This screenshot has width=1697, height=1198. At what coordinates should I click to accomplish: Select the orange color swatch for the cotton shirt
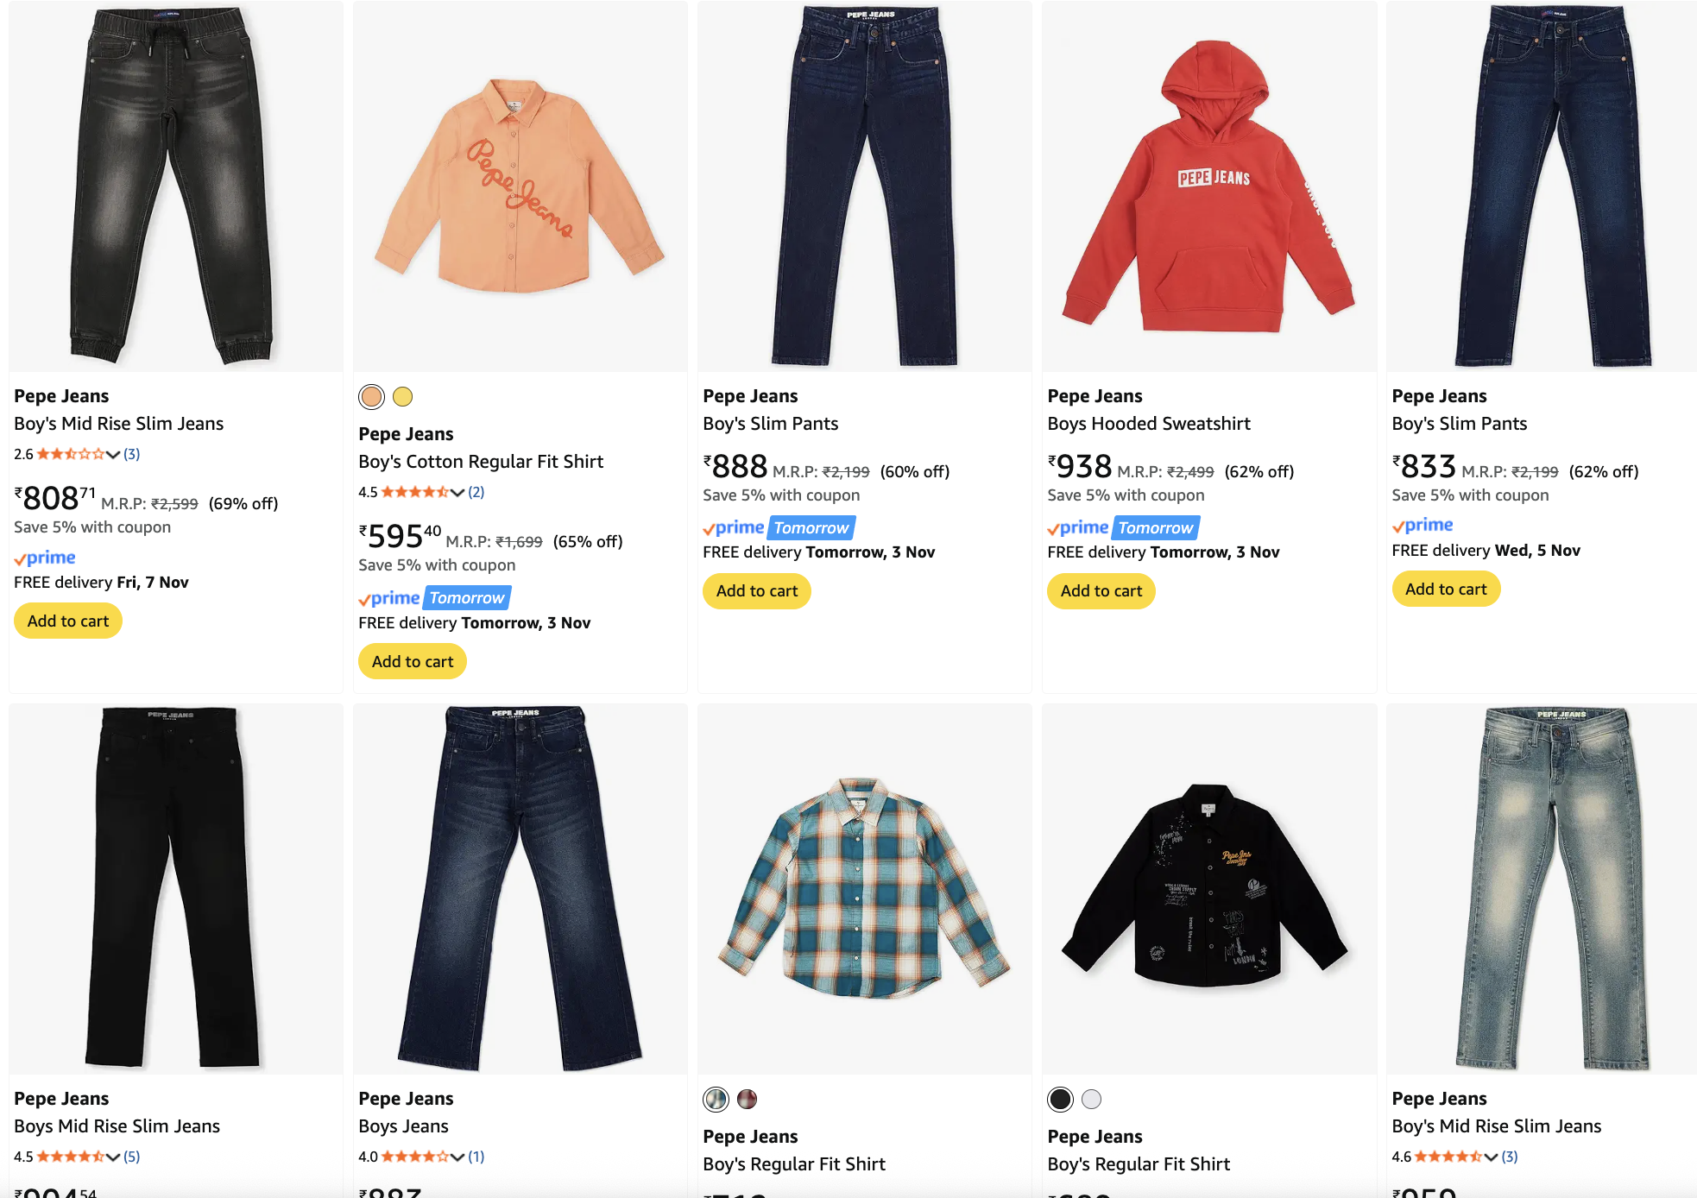point(371,396)
